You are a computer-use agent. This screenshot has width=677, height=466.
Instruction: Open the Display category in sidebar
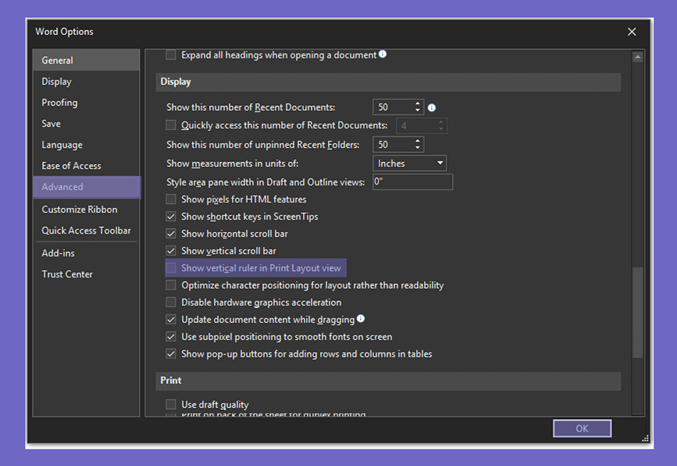(x=86, y=82)
